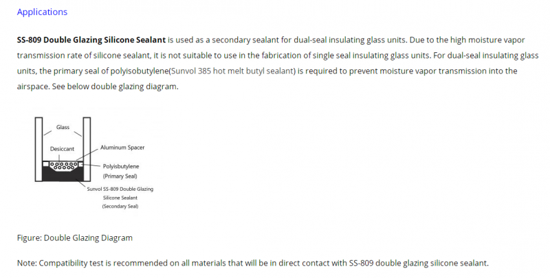
Task: Click the Aluminum Spacer label
Action: 122,148
